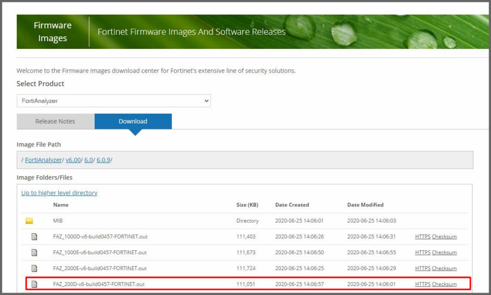Click file icon for FAZ_2000E-v6-build0457-FORTINET.out

[x=35, y=268]
